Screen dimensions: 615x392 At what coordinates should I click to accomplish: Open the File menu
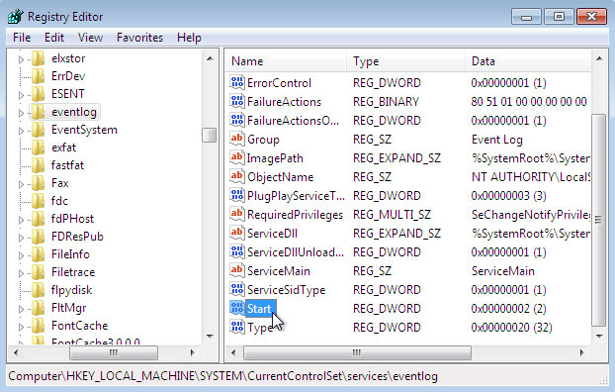pyautogui.click(x=22, y=38)
